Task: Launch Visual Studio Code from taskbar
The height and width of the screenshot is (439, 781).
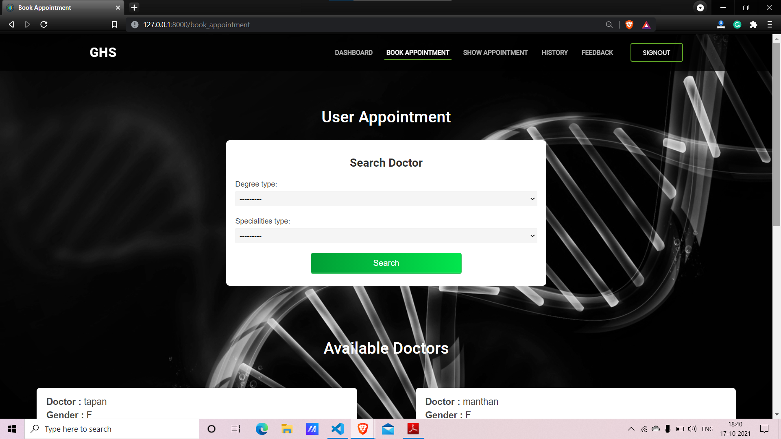Action: pyautogui.click(x=337, y=428)
